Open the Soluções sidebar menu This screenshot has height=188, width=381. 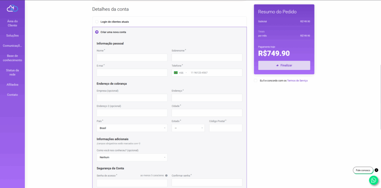[12, 36]
